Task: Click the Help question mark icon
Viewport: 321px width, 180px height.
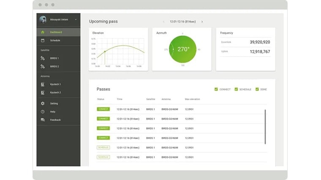Action: point(43,112)
